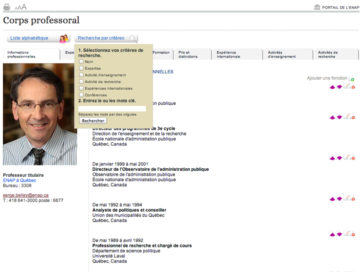
Task: Move down the entry just below Ajouter une fonction
Action: click(x=339, y=87)
